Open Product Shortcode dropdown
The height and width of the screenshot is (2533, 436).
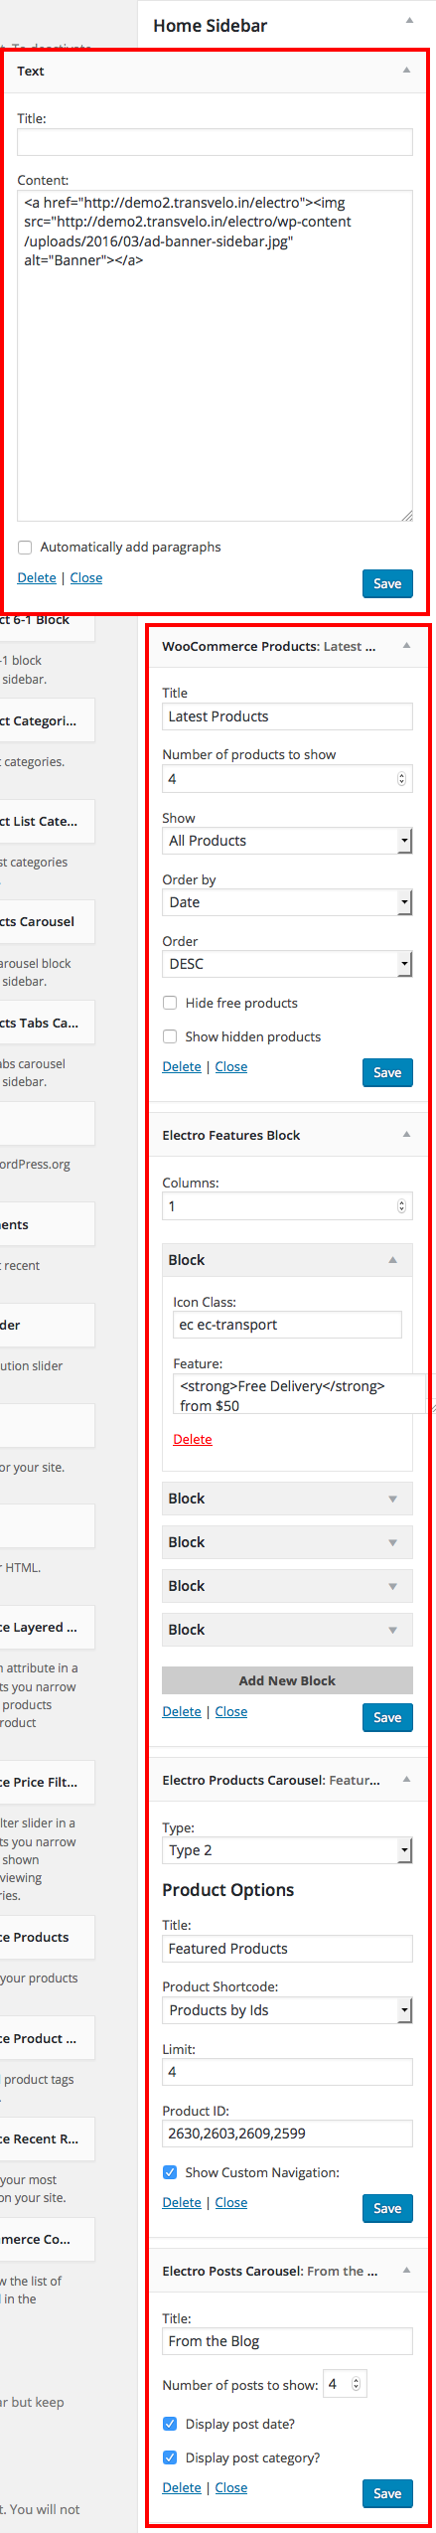(287, 2010)
